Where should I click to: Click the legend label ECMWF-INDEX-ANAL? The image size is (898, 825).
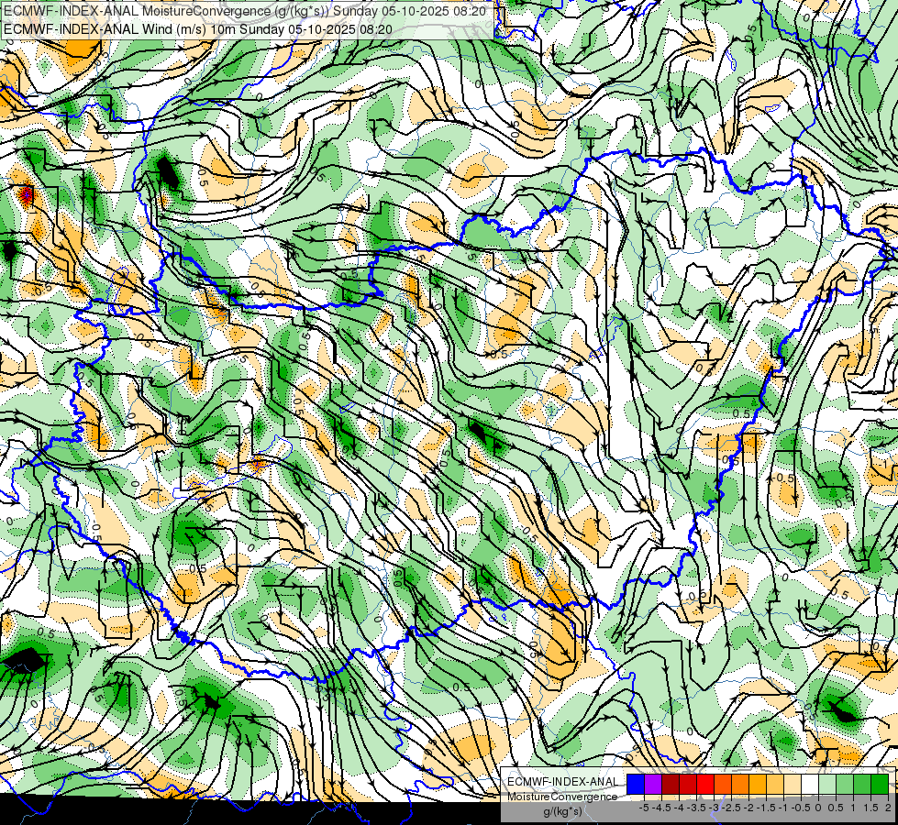563,782
